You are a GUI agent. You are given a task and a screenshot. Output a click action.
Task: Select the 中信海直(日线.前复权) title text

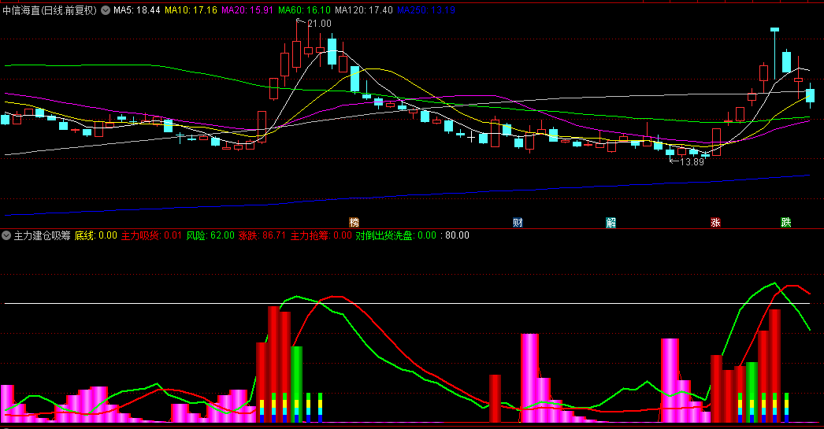click(x=50, y=10)
